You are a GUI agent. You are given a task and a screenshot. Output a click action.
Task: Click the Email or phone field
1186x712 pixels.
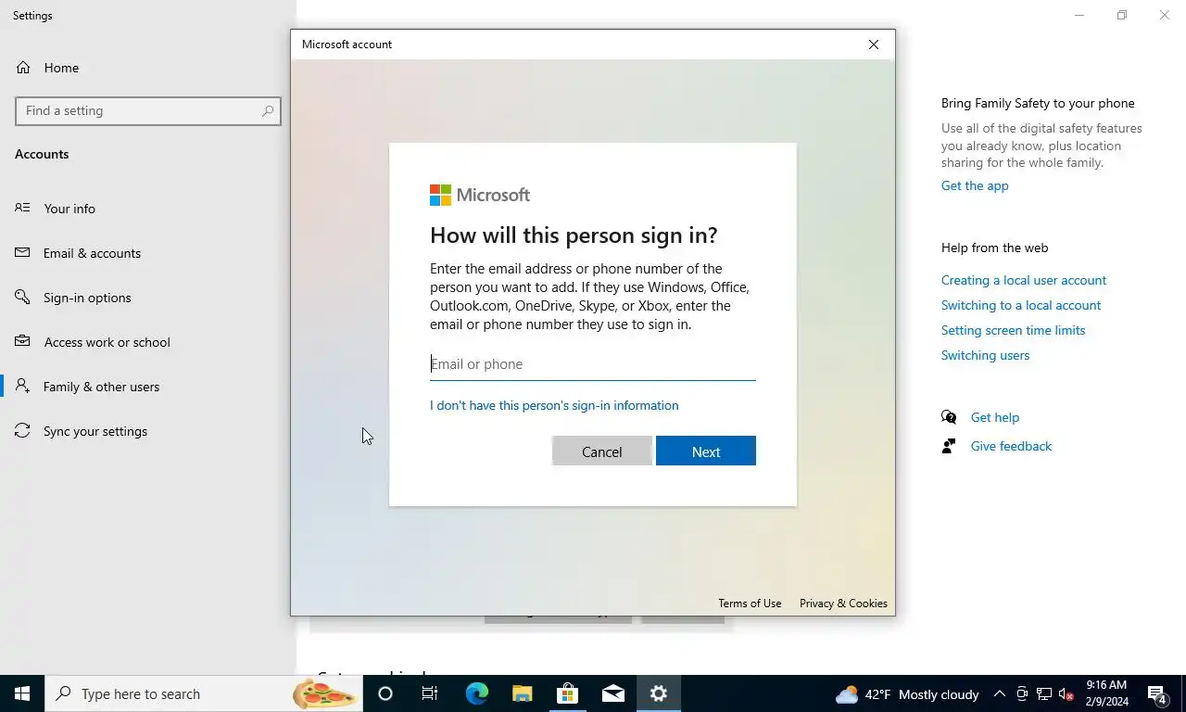pyautogui.click(x=593, y=364)
